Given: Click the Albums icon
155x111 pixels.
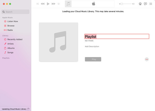Looking at the screenshot, I should point(5,48).
